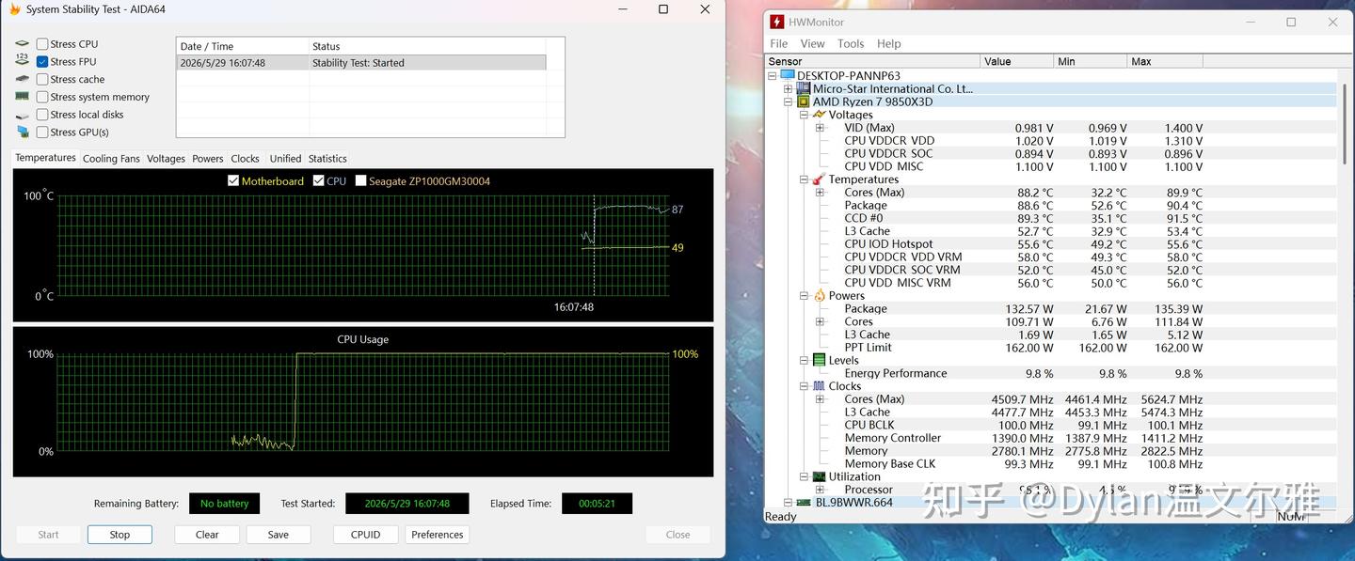Expand the Processor utilization entry
Image resolution: width=1355 pixels, height=561 pixels.
pos(820,490)
